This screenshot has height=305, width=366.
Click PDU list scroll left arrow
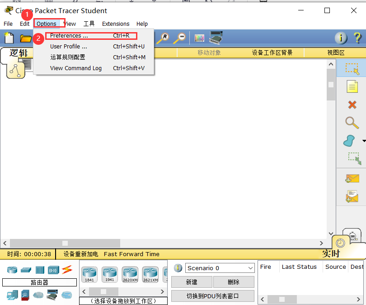coord(263,300)
